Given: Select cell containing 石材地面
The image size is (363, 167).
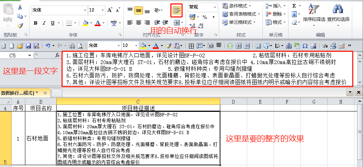Looking at the screenshot, I should click(x=41, y=138).
